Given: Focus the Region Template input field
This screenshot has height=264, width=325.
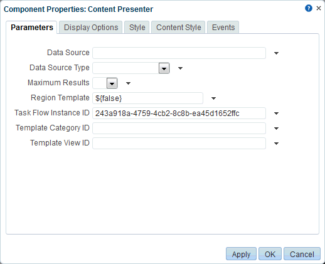Looking at the screenshot, I should pos(147,98).
